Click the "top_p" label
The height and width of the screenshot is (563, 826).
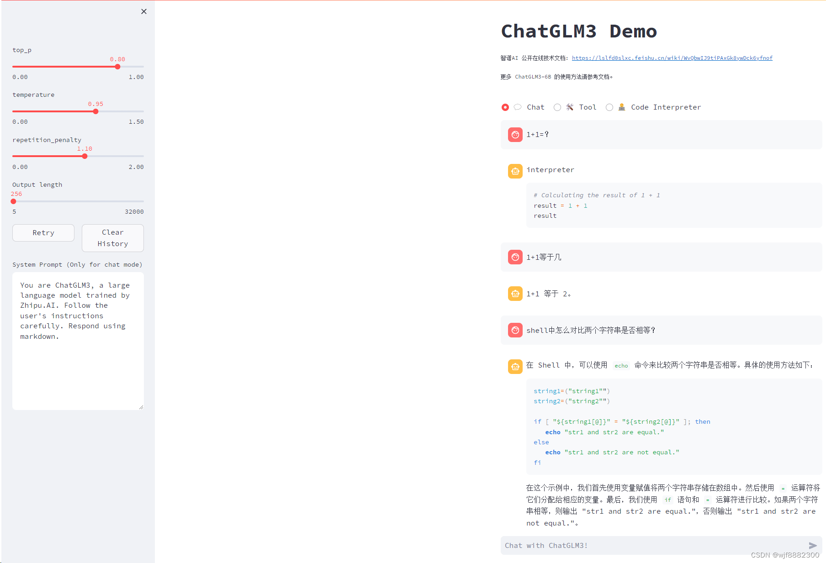[x=22, y=50]
